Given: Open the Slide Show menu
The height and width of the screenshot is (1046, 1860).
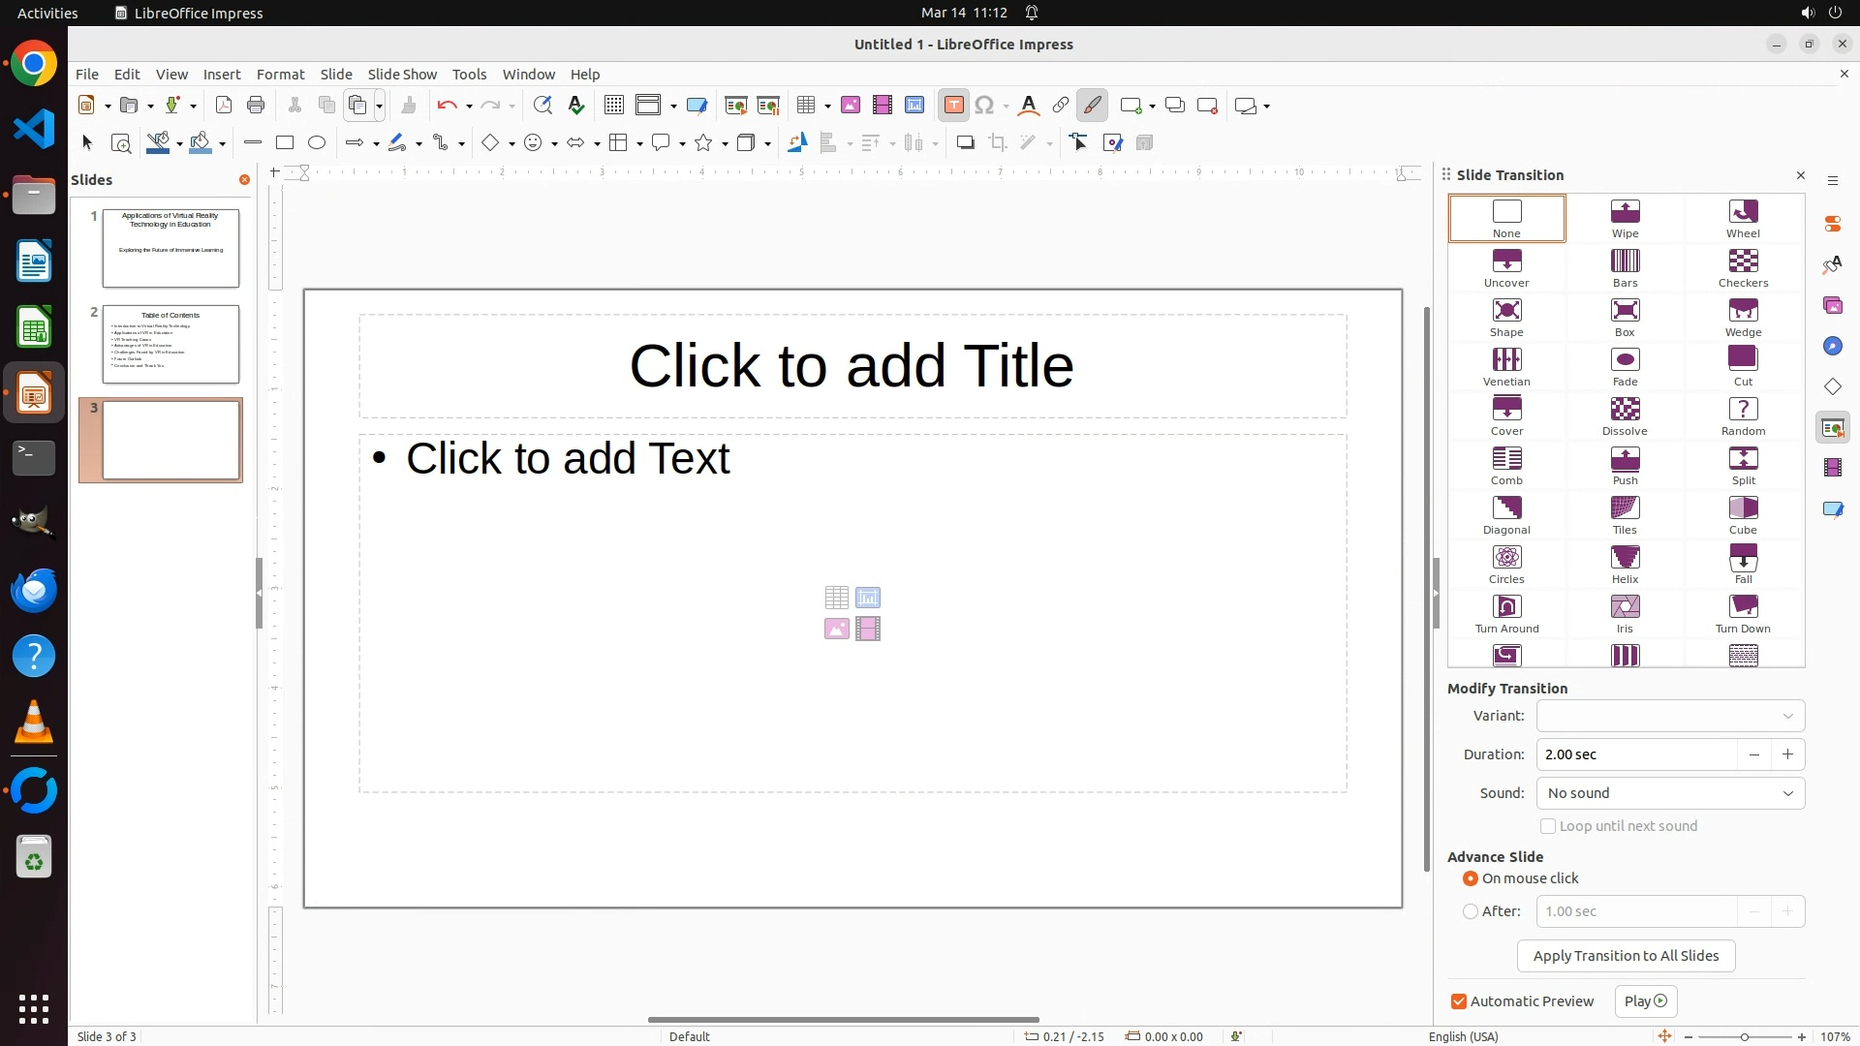Looking at the screenshot, I should pyautogui.click(x=402, y=75).
